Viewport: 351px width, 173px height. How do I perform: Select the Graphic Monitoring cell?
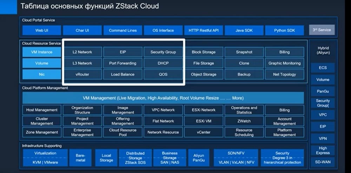tap(285, 63)
